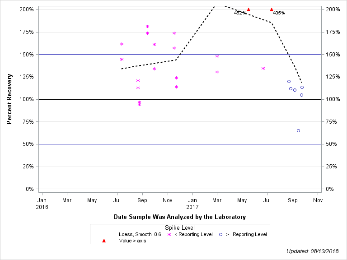Click the 'Jan' tick label above 2016
Image resolution: width=347 pixels, height=260 pixels.
coord(42,200)
